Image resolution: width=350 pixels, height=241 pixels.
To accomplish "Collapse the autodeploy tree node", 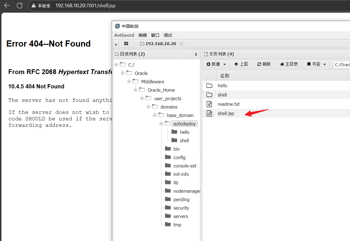I will pos(161,124).
